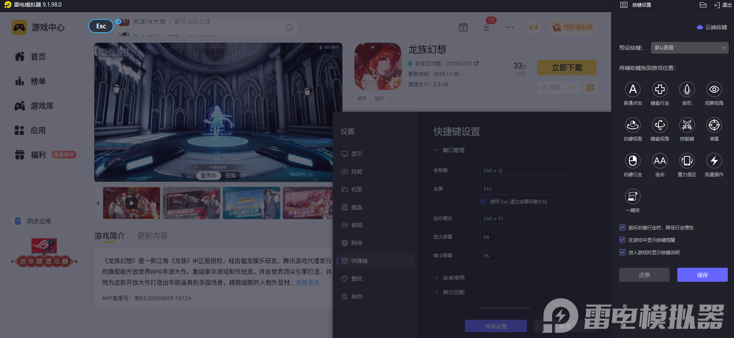
Task: Collapse the 窗口管理 section
Action: tap(449, 150)
